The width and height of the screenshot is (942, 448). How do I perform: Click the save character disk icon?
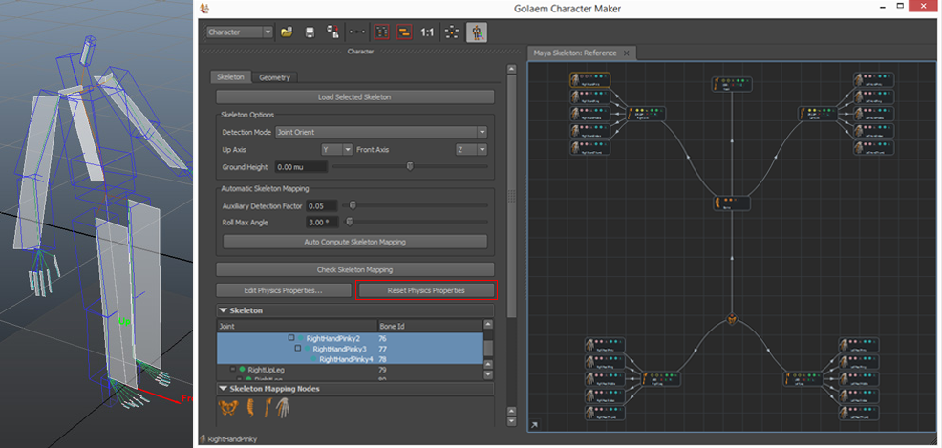[310, 32]
